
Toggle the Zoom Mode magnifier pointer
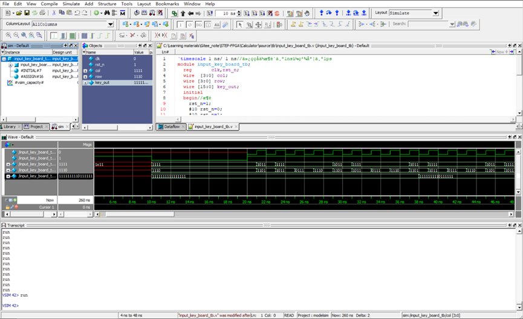[249, 25]
